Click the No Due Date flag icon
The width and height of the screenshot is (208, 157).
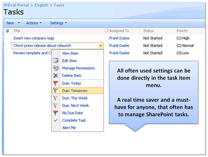(x=56, y=113)
